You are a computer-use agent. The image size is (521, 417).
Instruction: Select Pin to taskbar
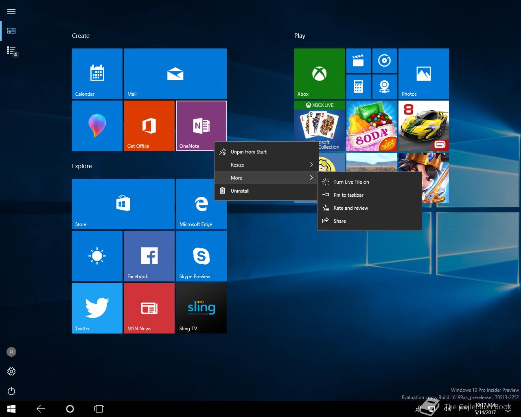pos(370,195)
